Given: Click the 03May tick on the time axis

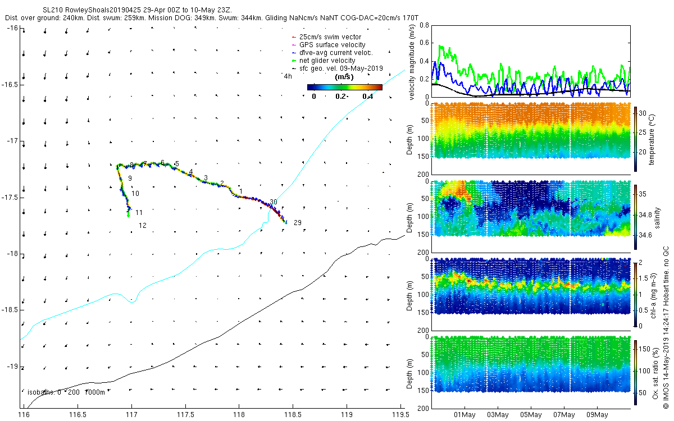Looking at the screenshot, I should click(498, 415).
